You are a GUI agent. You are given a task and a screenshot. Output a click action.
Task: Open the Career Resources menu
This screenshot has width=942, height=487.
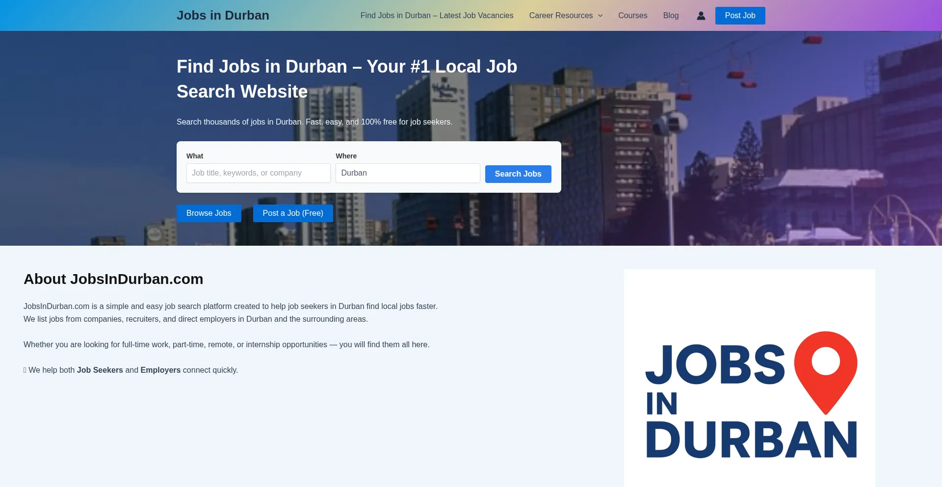point(561,16)
